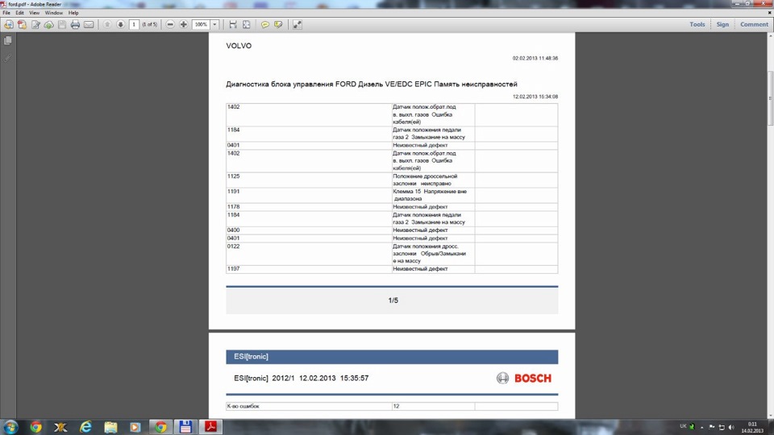This screenshot has height=435, width=774.
Task: Open Windows Media Player from the taskbar
Action: coord(135,427)
